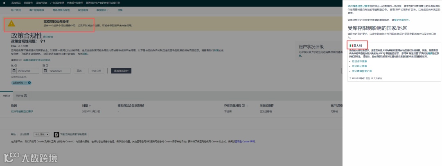
Task: Click the 帮助 footer link
Action: 14,135
